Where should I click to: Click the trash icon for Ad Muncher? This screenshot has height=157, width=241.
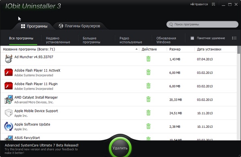point(148,59)
